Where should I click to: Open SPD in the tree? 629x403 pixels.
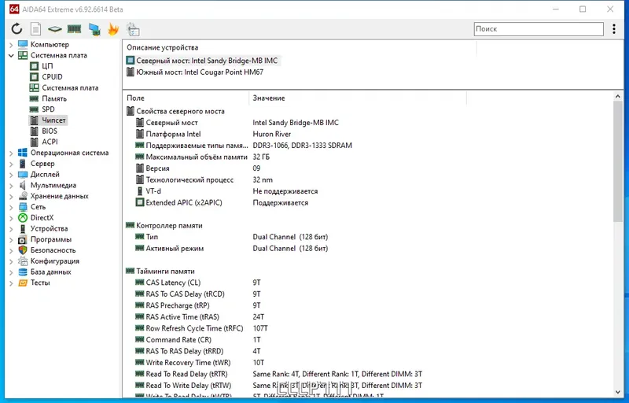pos(48,109)
